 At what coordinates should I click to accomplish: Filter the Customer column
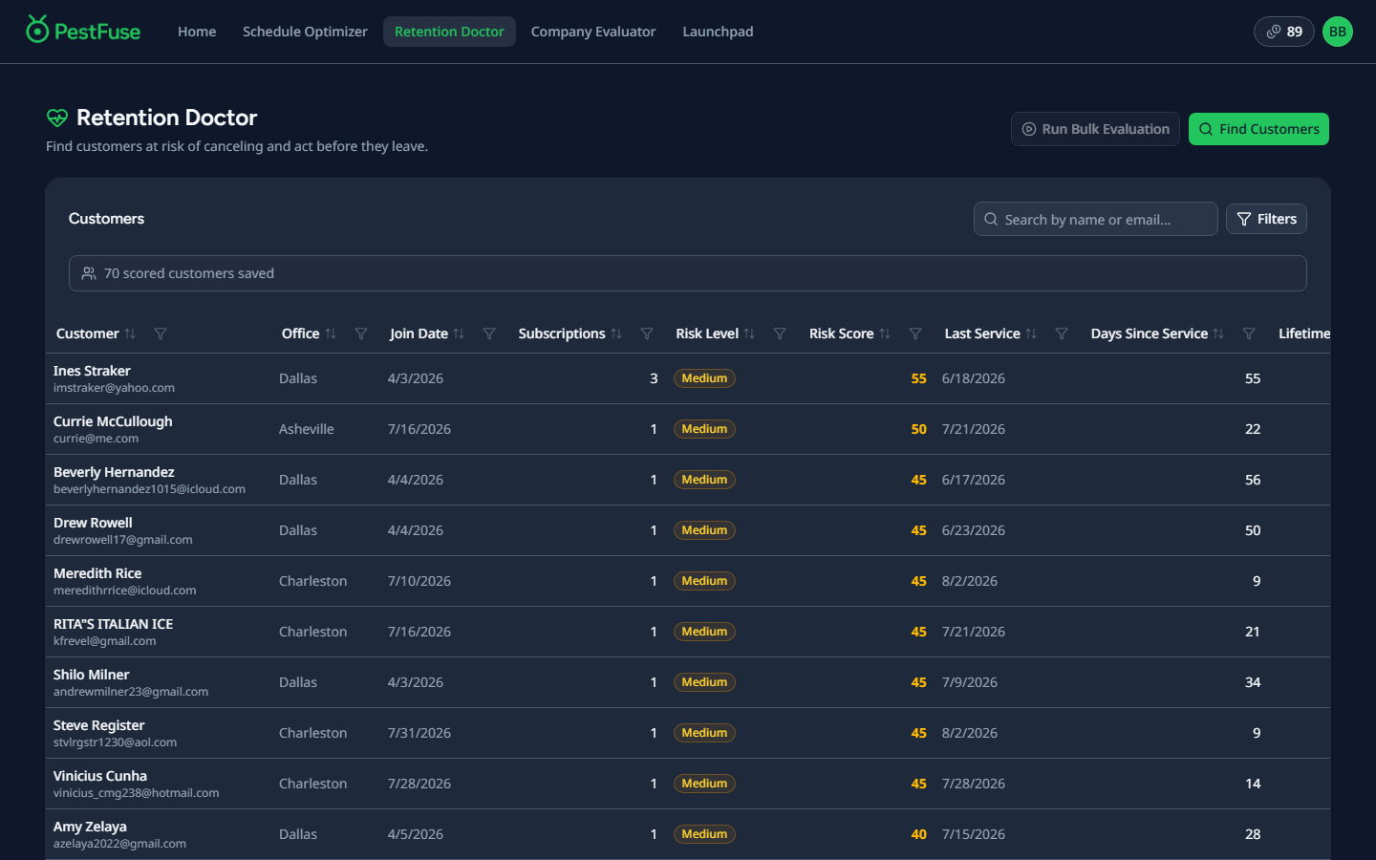pyautogui.click(x=161, y=333)
